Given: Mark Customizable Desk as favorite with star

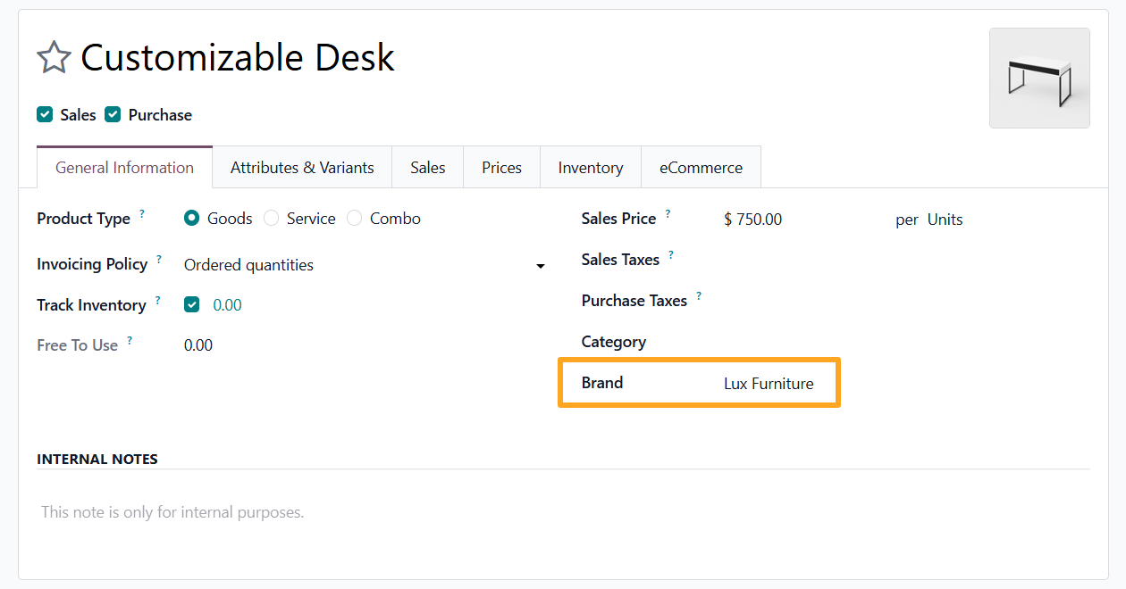Looking at the screenshot, I should pos(54,58).
